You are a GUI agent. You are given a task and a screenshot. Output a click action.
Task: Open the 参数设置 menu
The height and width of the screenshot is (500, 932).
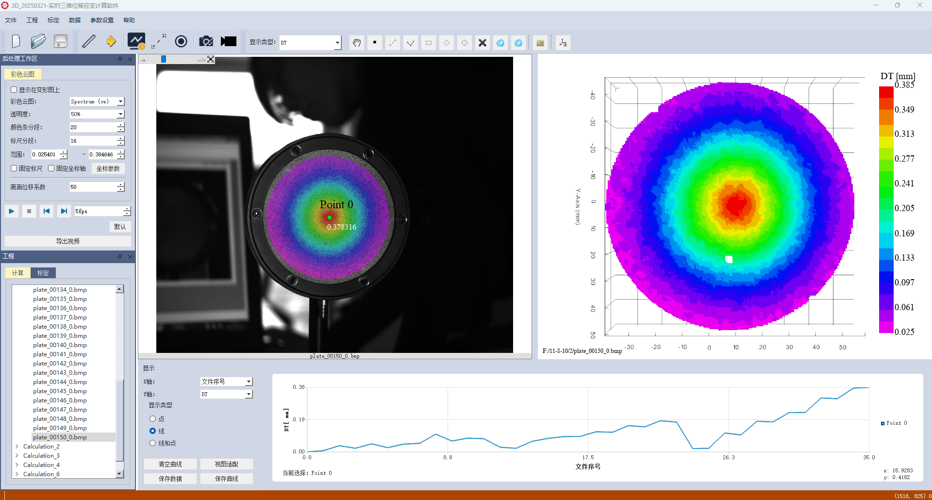click(102, 20)
